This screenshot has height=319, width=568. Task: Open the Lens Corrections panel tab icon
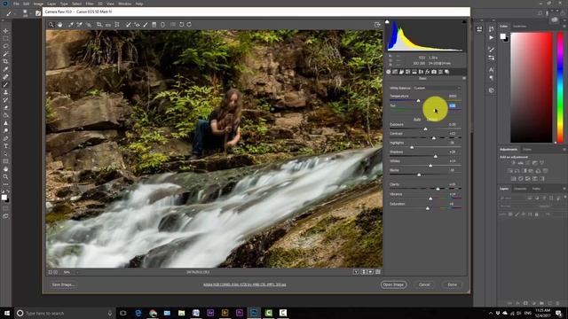(421, 72)
